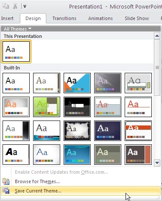Image resolution: width=162 pixels, height=201 pixels.
Task: Apply theme with orange Aa on gray gradient
Action: click(x=16, y=107)
